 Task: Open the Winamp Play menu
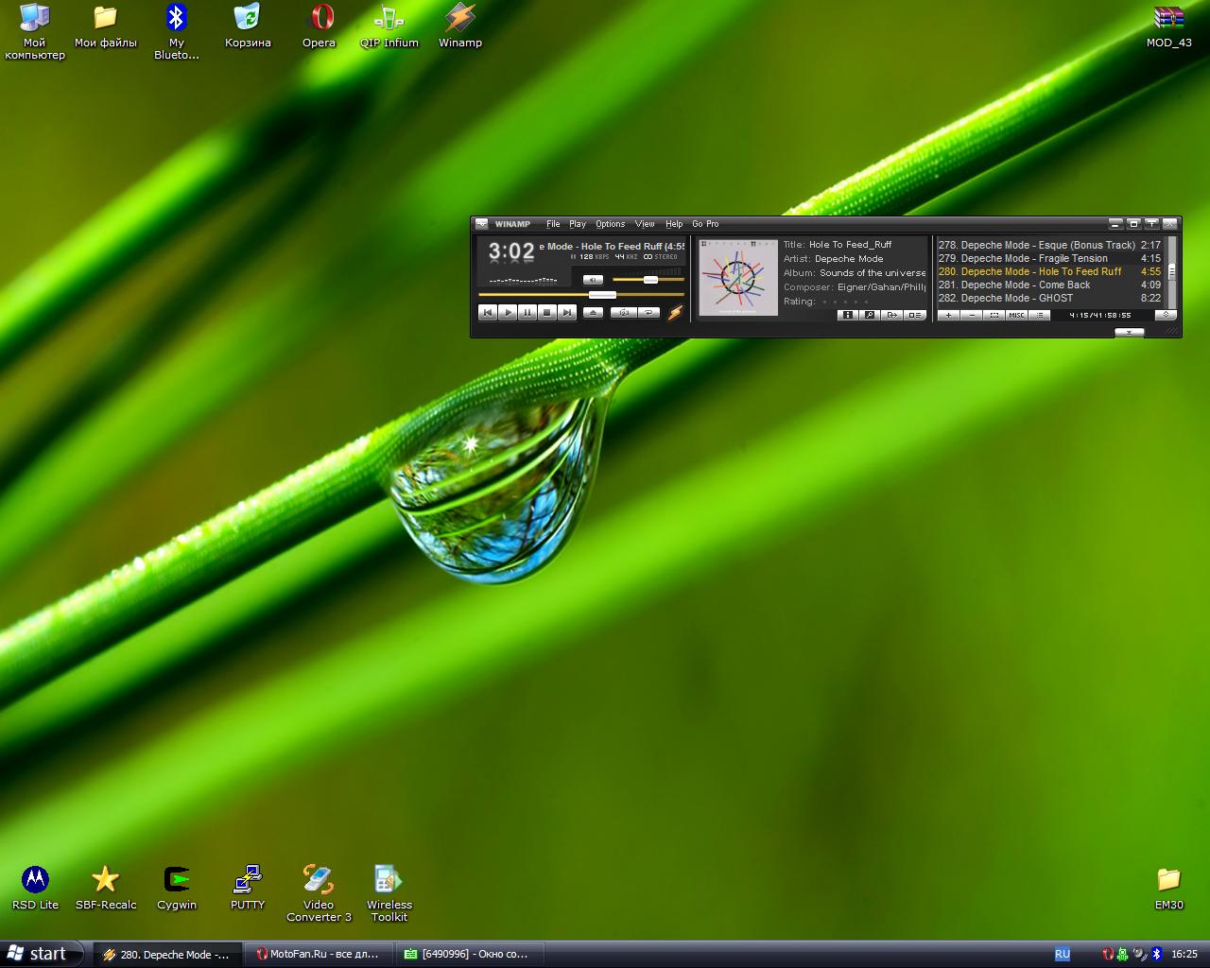tap(578, 224)
